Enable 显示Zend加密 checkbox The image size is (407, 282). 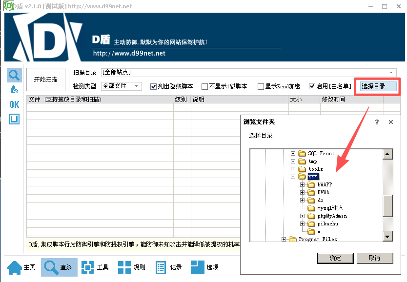[x=261, y=86]
